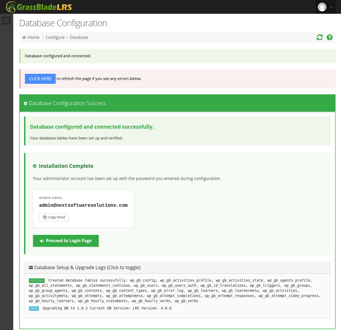
Task: Go to Configure in the breadcrumb
Action: coord(55,37)
